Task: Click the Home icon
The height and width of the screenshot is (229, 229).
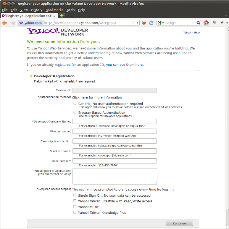Action: (206, 23)
